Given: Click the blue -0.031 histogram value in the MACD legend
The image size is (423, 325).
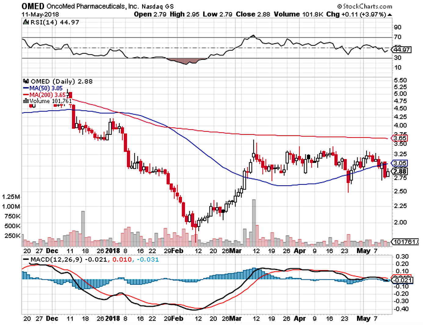Looking at the screenshot, I should (x=148, y=259).
